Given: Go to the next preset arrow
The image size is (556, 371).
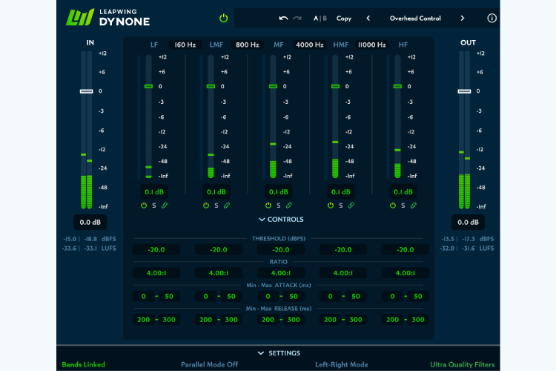Looking at the screenshot, I should (463, 18).
